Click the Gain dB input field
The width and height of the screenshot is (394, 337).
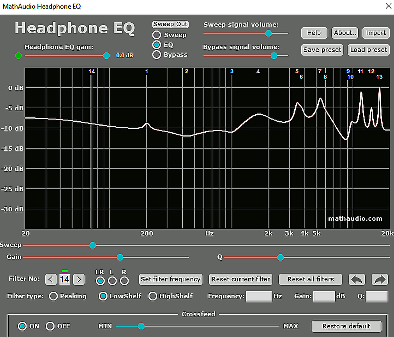tap(324, 296)
